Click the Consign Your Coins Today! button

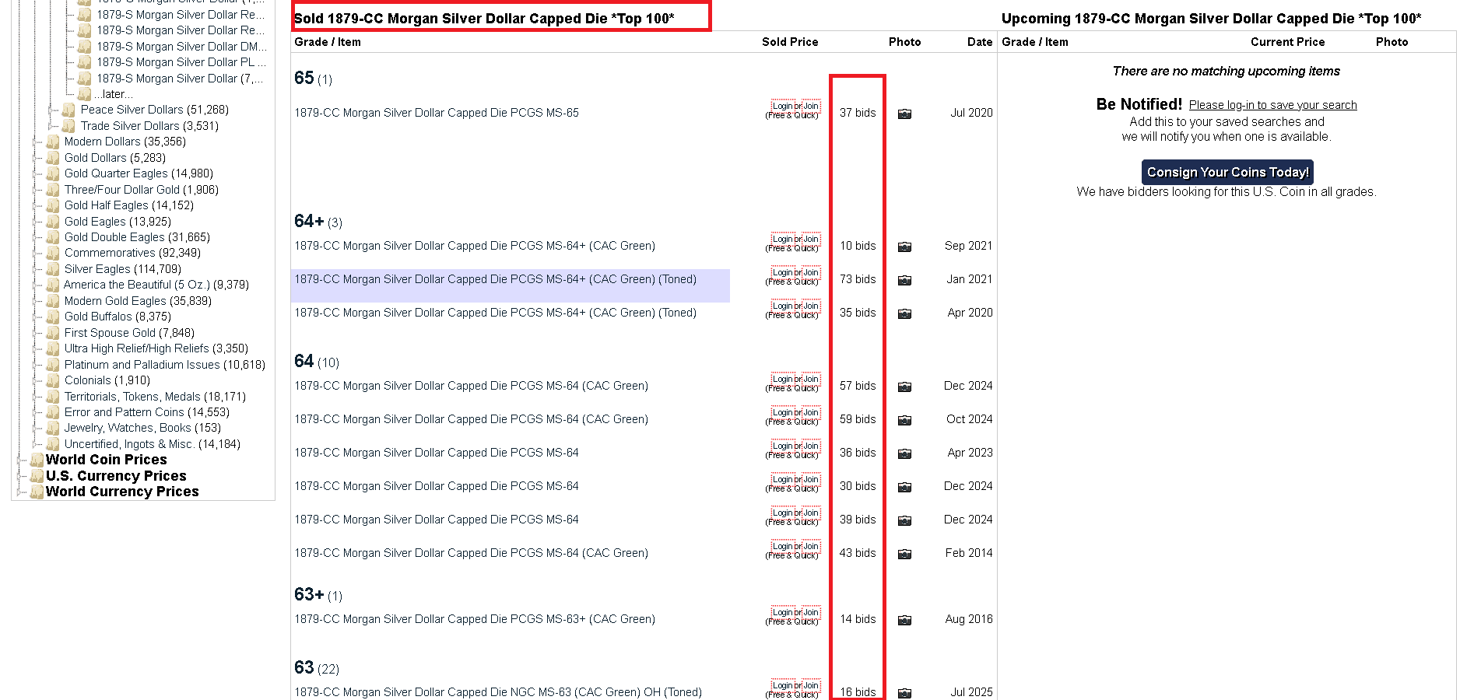(x=1227, y=172)
